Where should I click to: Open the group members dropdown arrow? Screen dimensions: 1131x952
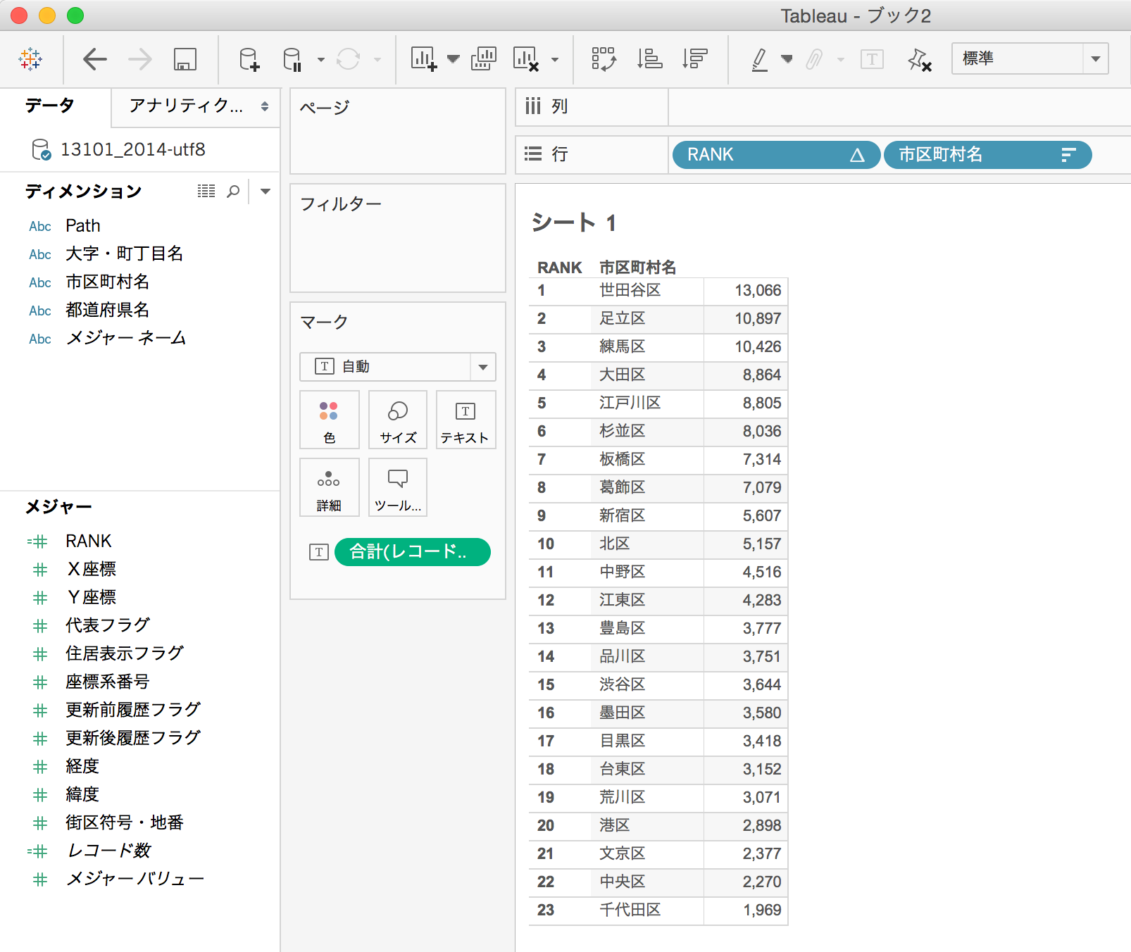tap(841, 60)
